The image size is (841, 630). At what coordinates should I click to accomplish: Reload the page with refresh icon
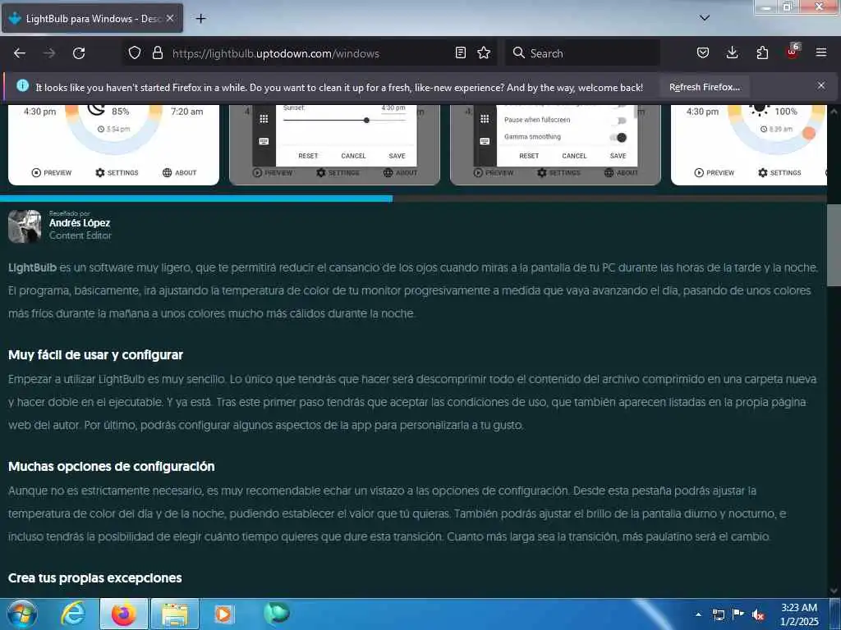pos(79,53)
